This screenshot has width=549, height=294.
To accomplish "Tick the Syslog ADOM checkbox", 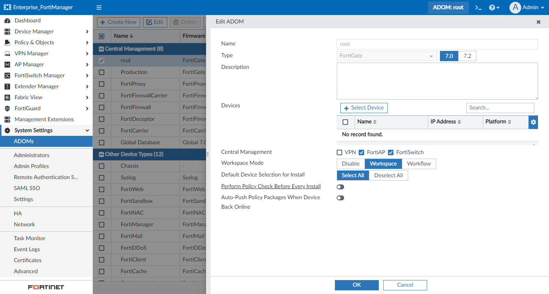I will click(x=102, y=178).
